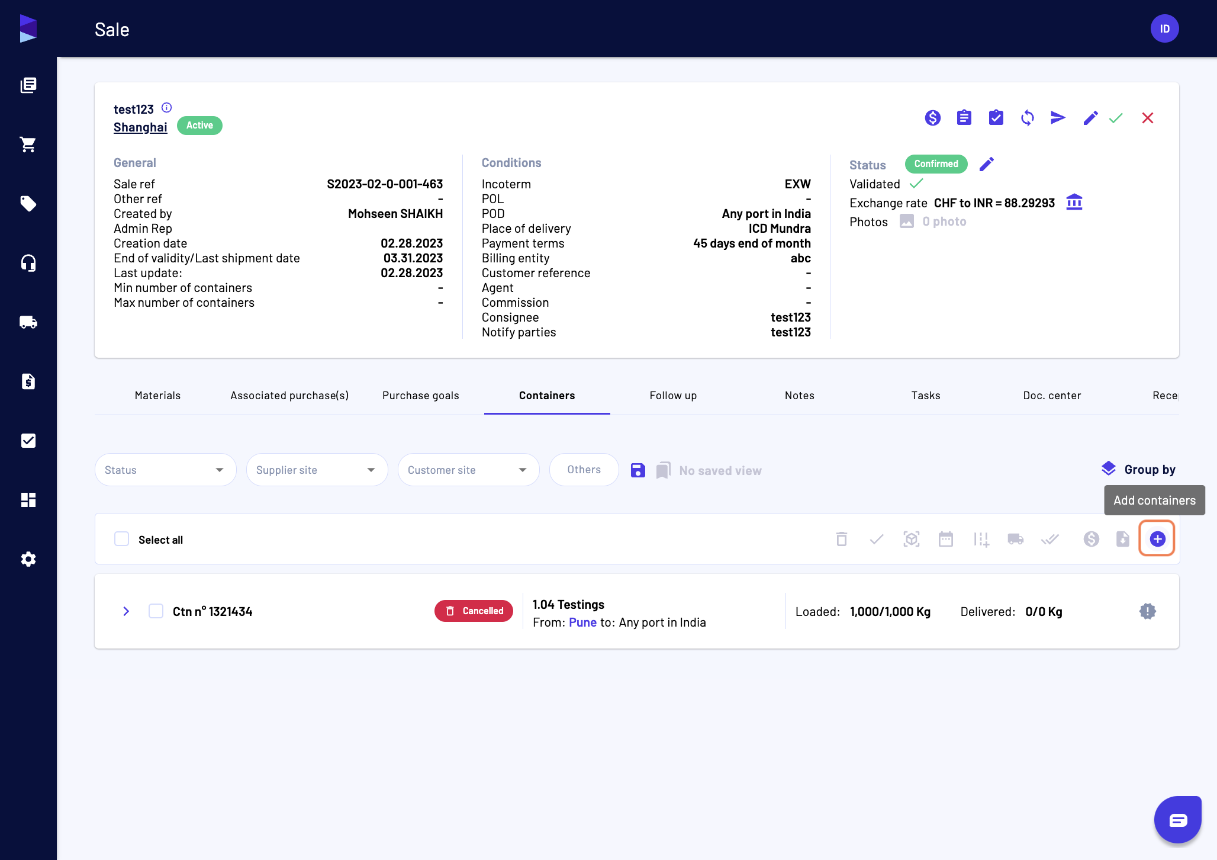This screenshot has height=860, width=1217.
Task: Click sale ref S2023-02-0-001-463
Action: pyautogui.click(x=385, y=184)
